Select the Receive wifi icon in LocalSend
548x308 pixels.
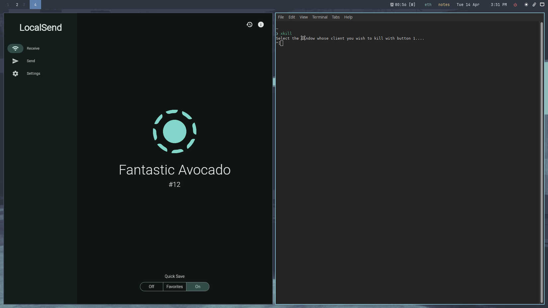coord(15,48)
